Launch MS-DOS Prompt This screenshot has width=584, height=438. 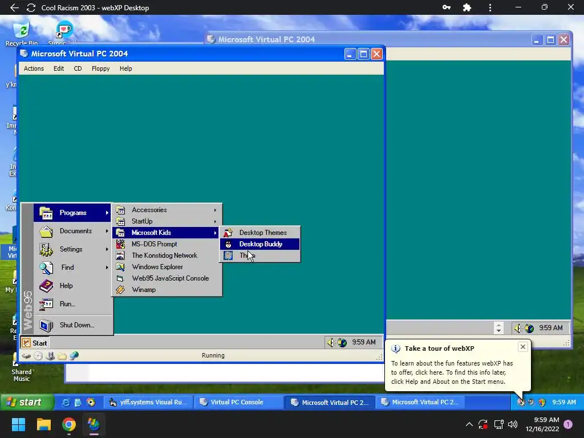pos(167,244)
